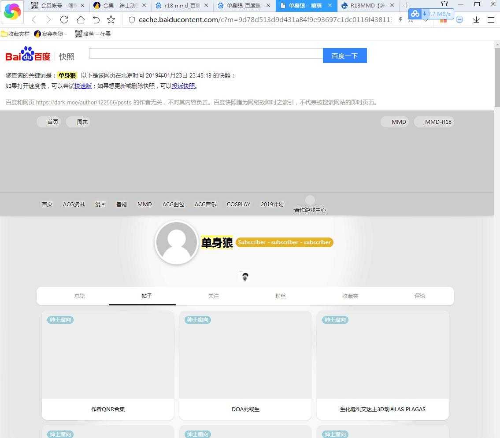The image size is (500, 438).
Task: Select the 关注 profile tab
Action: click(x=214, y=296)
